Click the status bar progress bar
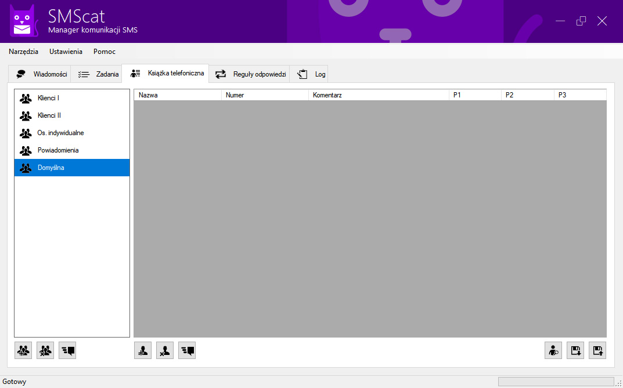 pyautogui.click(x=556, y=382)
